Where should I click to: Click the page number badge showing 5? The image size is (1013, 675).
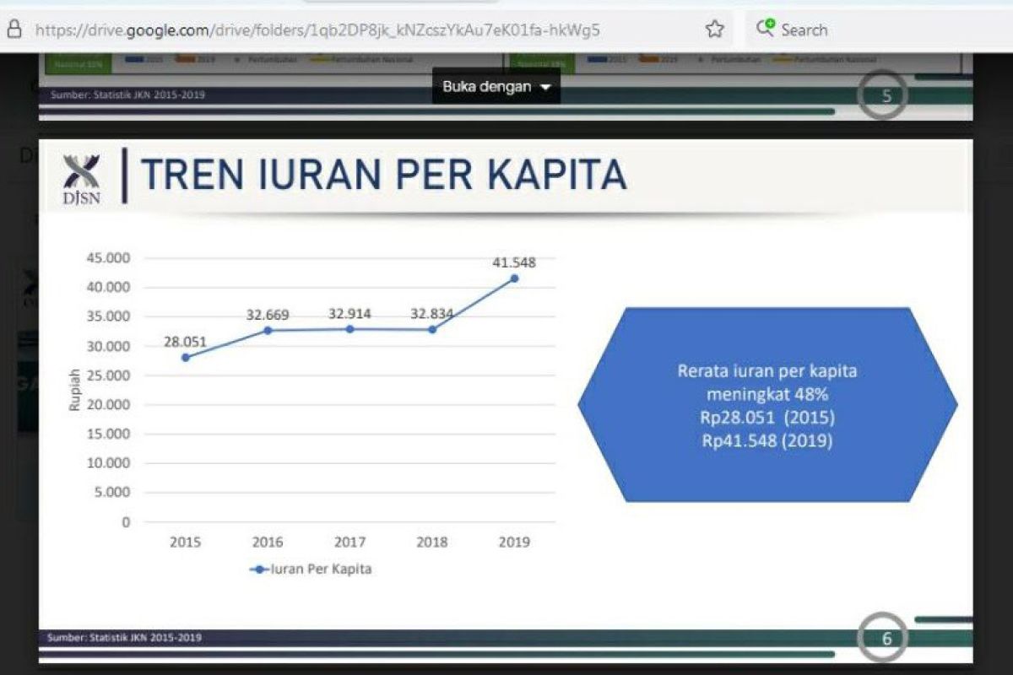(885, 97)
